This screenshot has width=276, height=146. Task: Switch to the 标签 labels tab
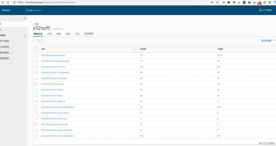[x=68, y=34]
